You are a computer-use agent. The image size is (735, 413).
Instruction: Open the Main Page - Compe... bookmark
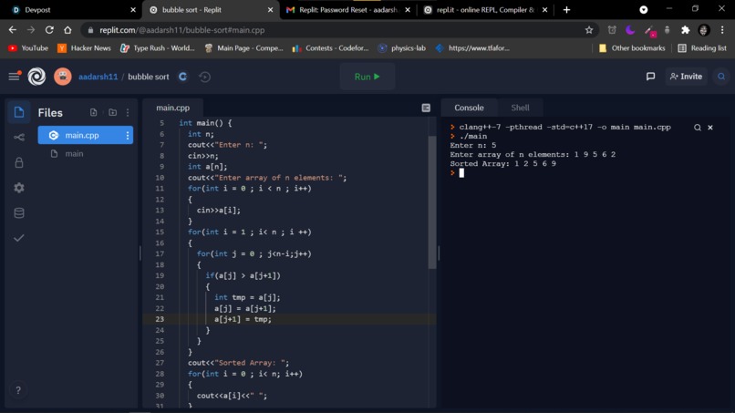[243, 47]
